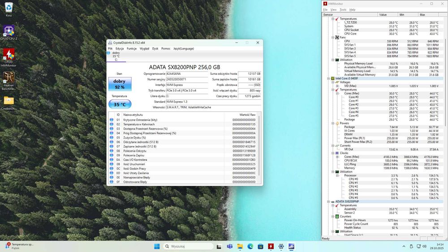Click the Fans group icon in HWMonitor
The height and width of the screenshot is (252, 448).
337,38
